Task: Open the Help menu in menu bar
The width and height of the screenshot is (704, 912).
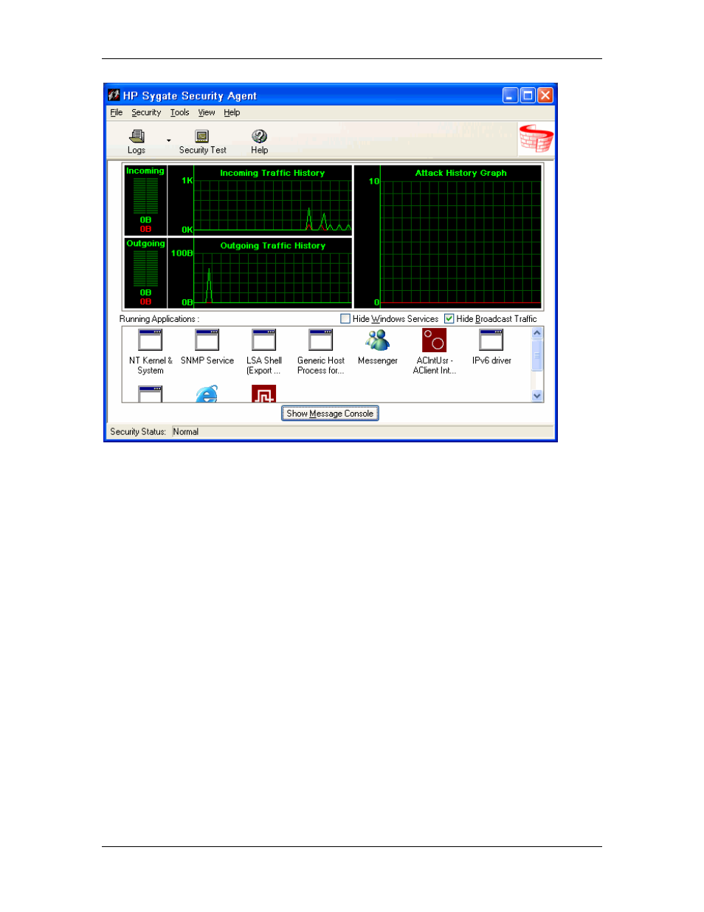Action: pos(232,113)
